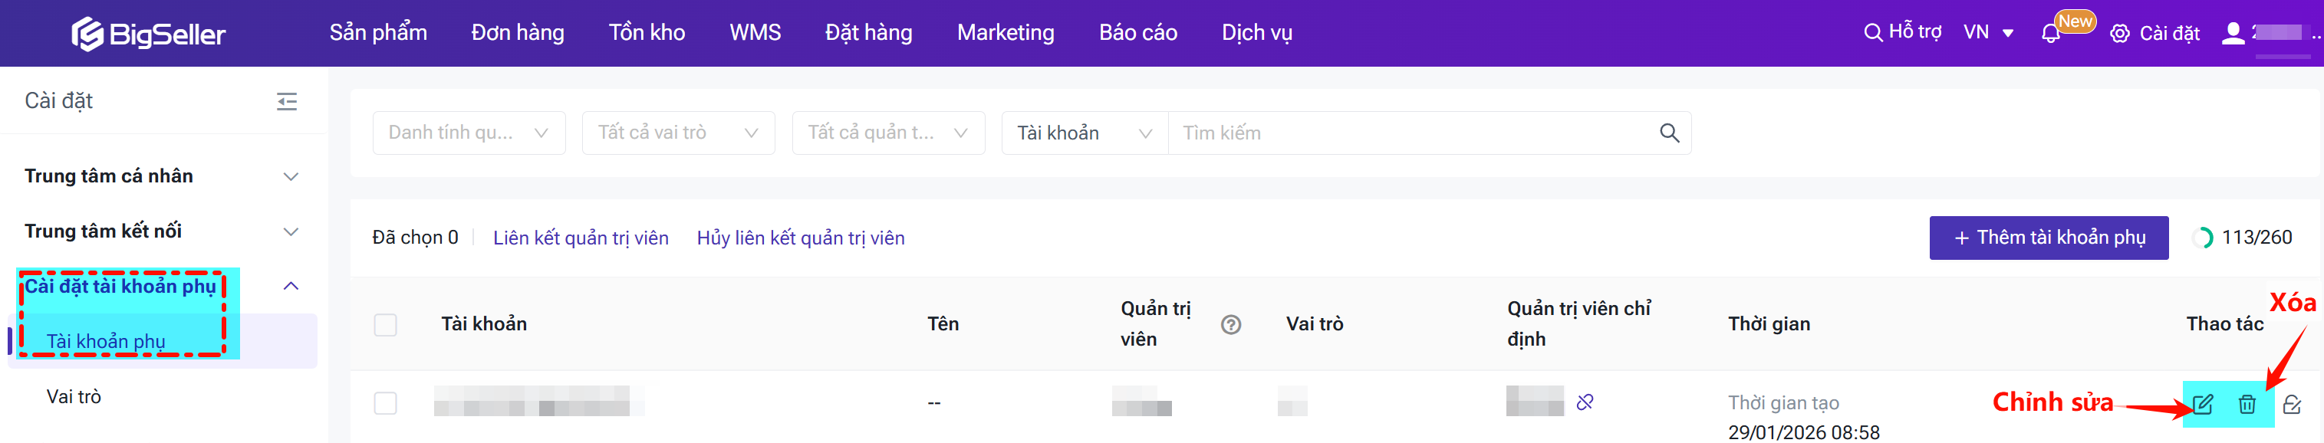Open the Tất cả vai trò dropdown
2324x443 pixels.
(x=677, y=133)
